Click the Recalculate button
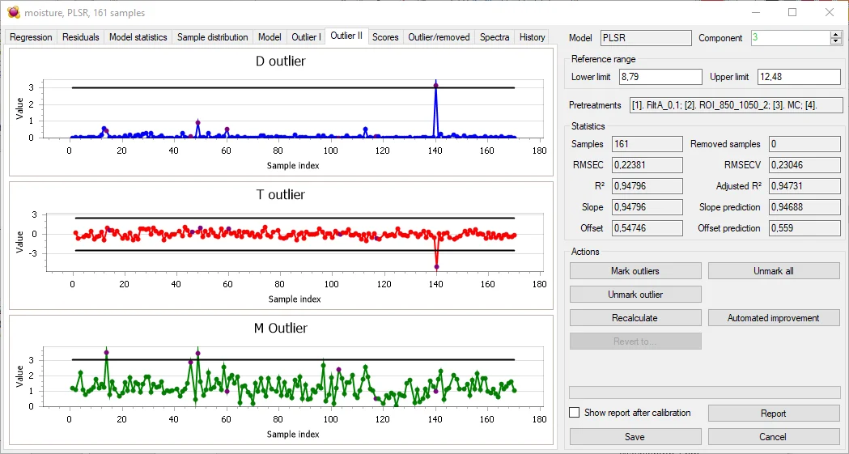The height and width of the screenshot is (454, 849). (x=635, y=318)
